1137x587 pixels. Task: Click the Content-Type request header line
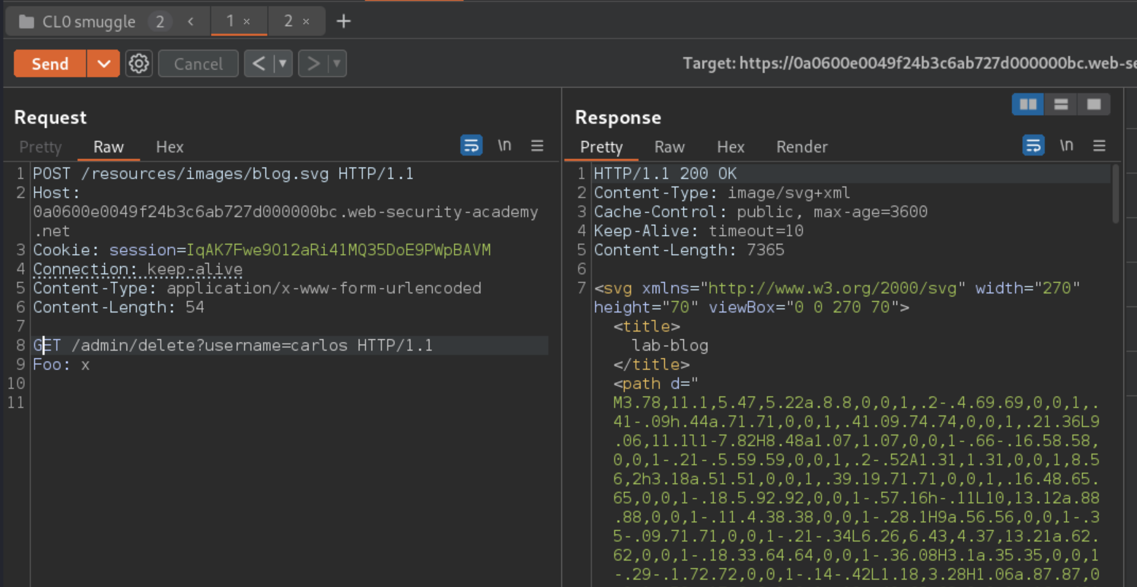coord(257,288)
